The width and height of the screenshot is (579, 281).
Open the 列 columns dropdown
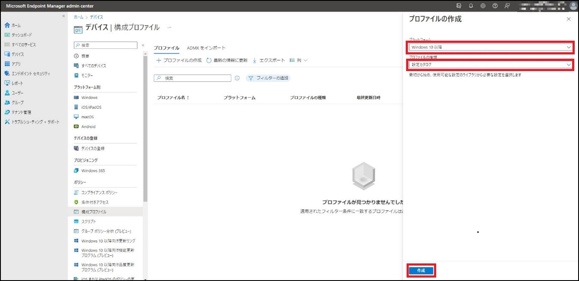(x=299, y=60)
